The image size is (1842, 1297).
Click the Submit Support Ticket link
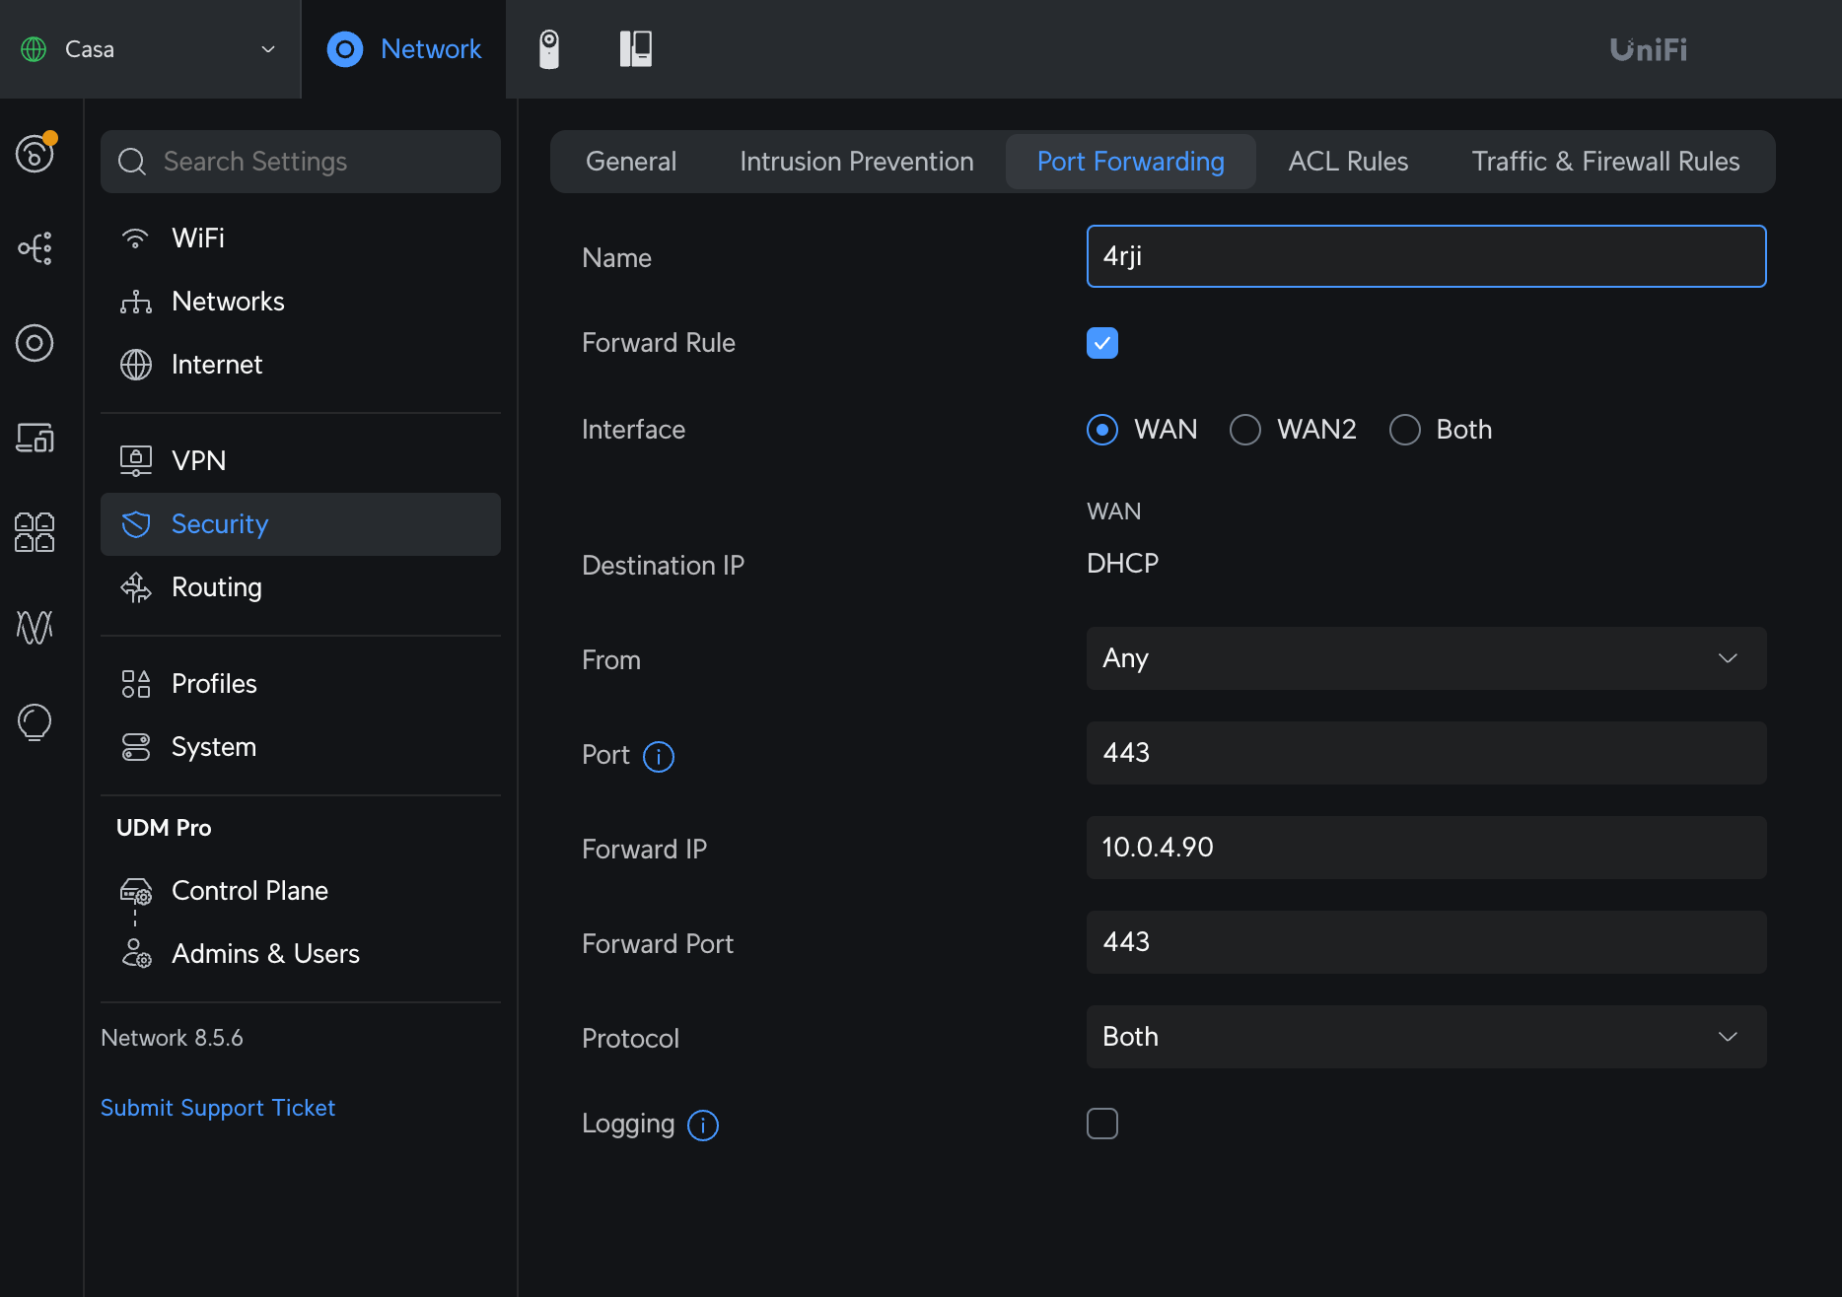click(218, 1108)
